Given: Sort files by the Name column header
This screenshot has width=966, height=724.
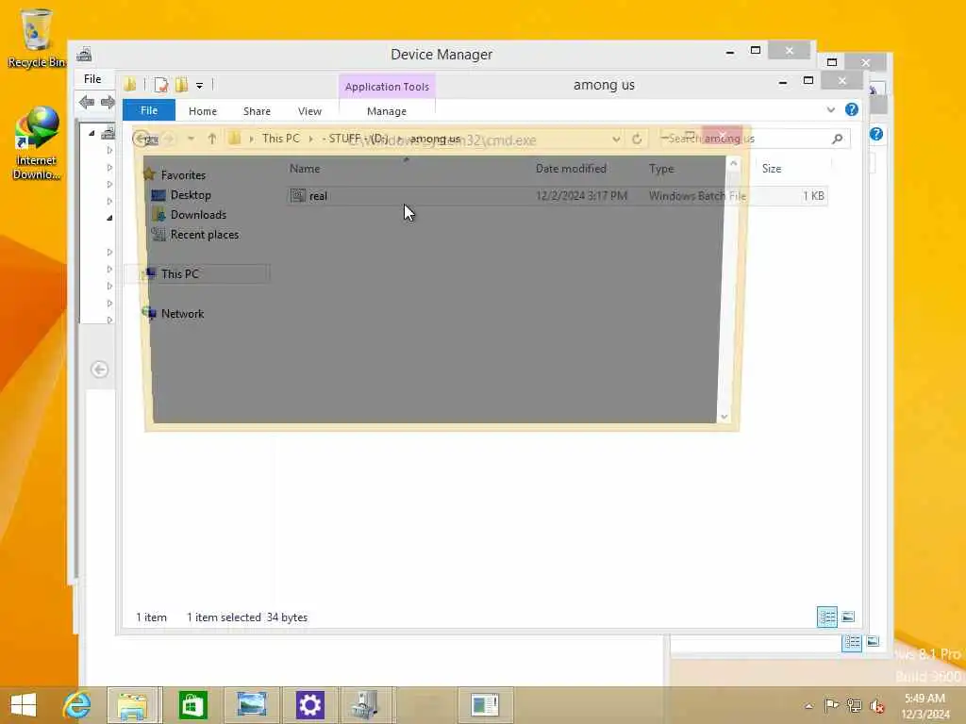Looking at the screenshot, I should pyautogui.click(x=305, y=169).
